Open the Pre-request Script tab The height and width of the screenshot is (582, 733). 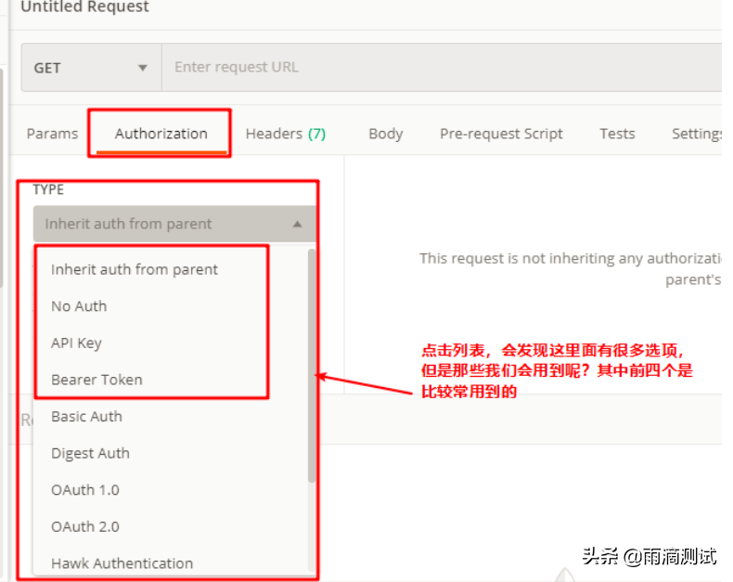(501, 134)
